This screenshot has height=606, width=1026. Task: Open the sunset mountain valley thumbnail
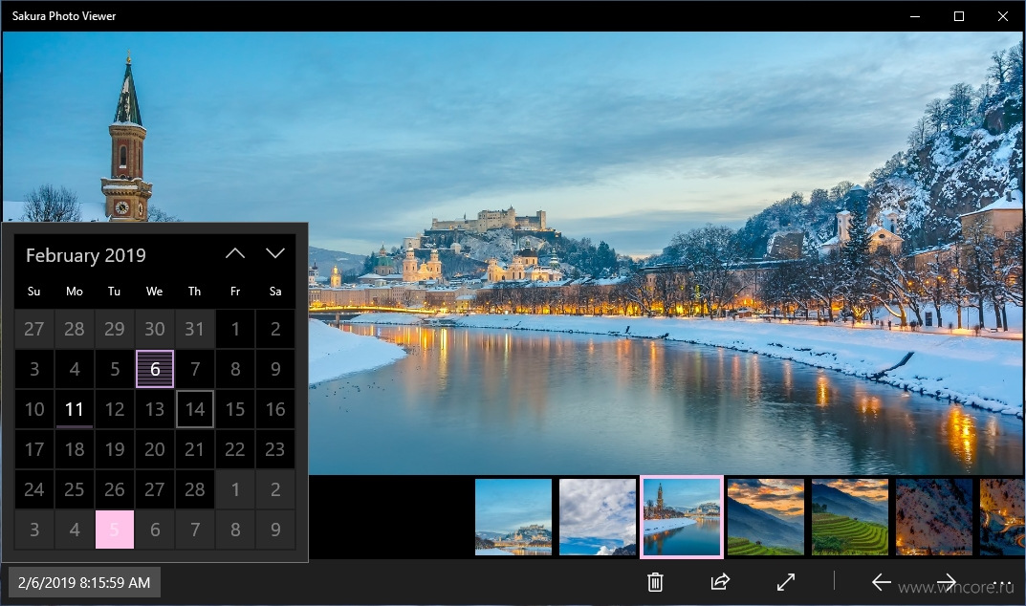pos(766,517)
